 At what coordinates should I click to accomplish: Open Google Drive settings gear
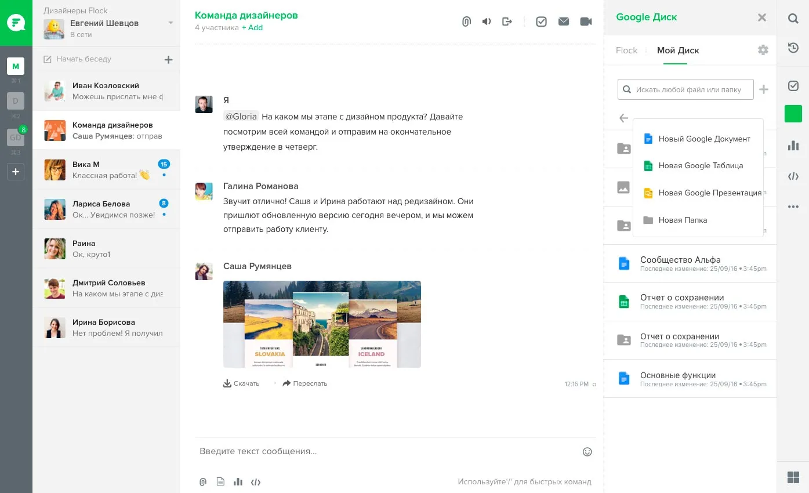pyautogui.click(x=763, y=50)
